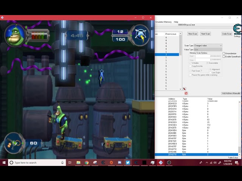The width and height of the screenshot is (242, 181).
Task: Toggle the CopyOnWrite checkbox
Action: click(190, 66)
